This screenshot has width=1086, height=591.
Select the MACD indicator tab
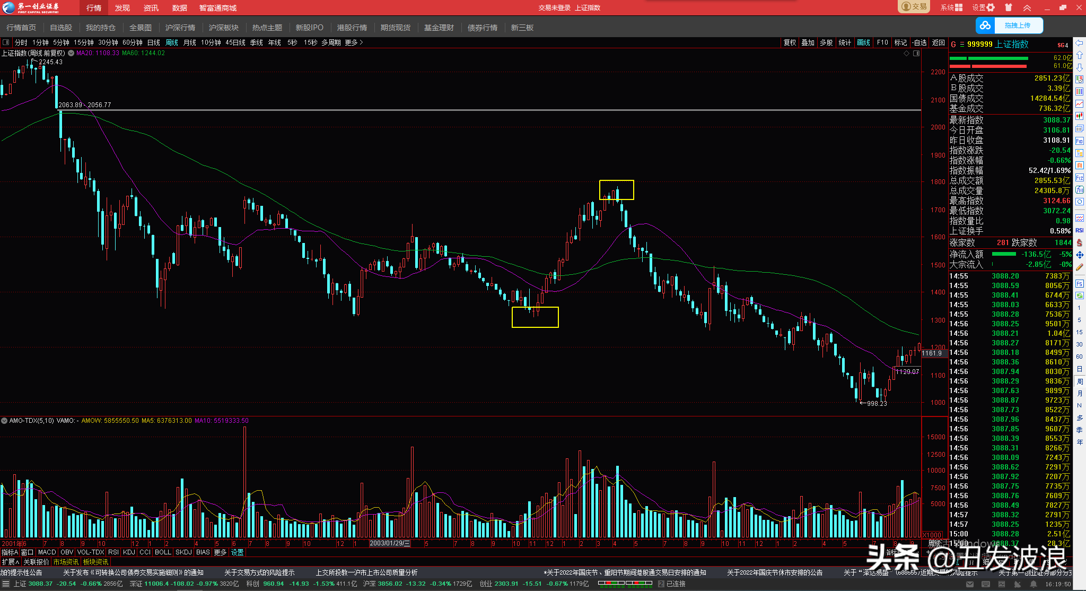[x=47, y=552]
